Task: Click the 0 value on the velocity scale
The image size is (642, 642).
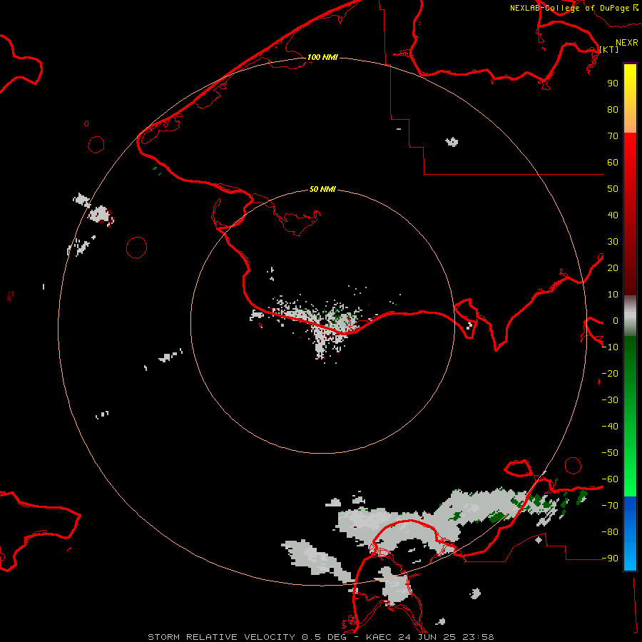Action: (615, 321)
